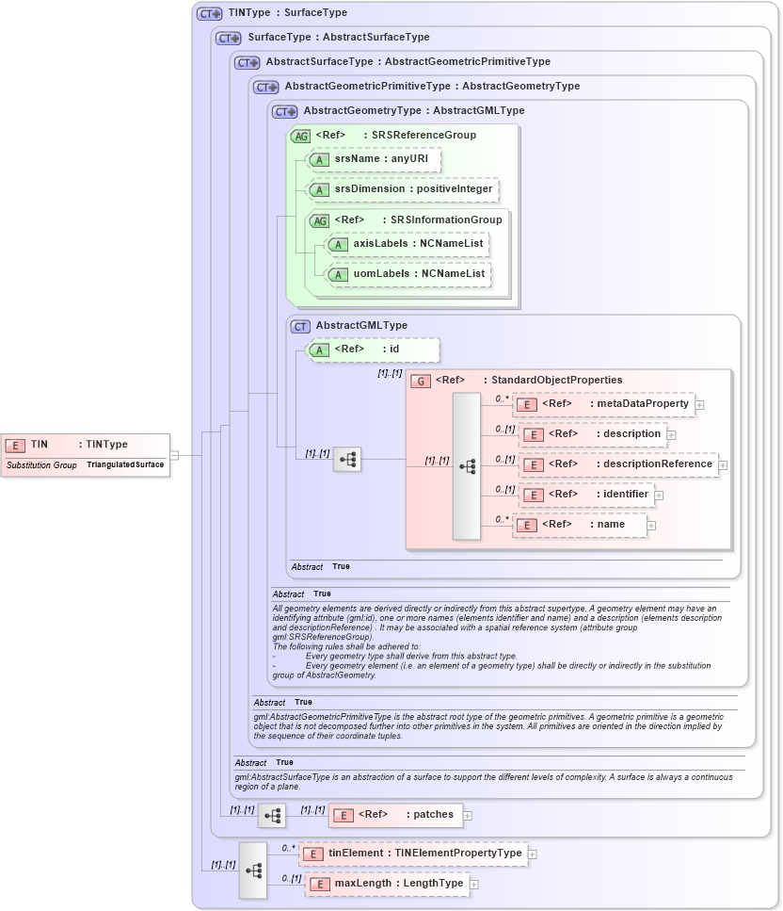This screenshot has width=783, height=911.
Task: Click the E icon of description
Action: [x=533, y=435]
